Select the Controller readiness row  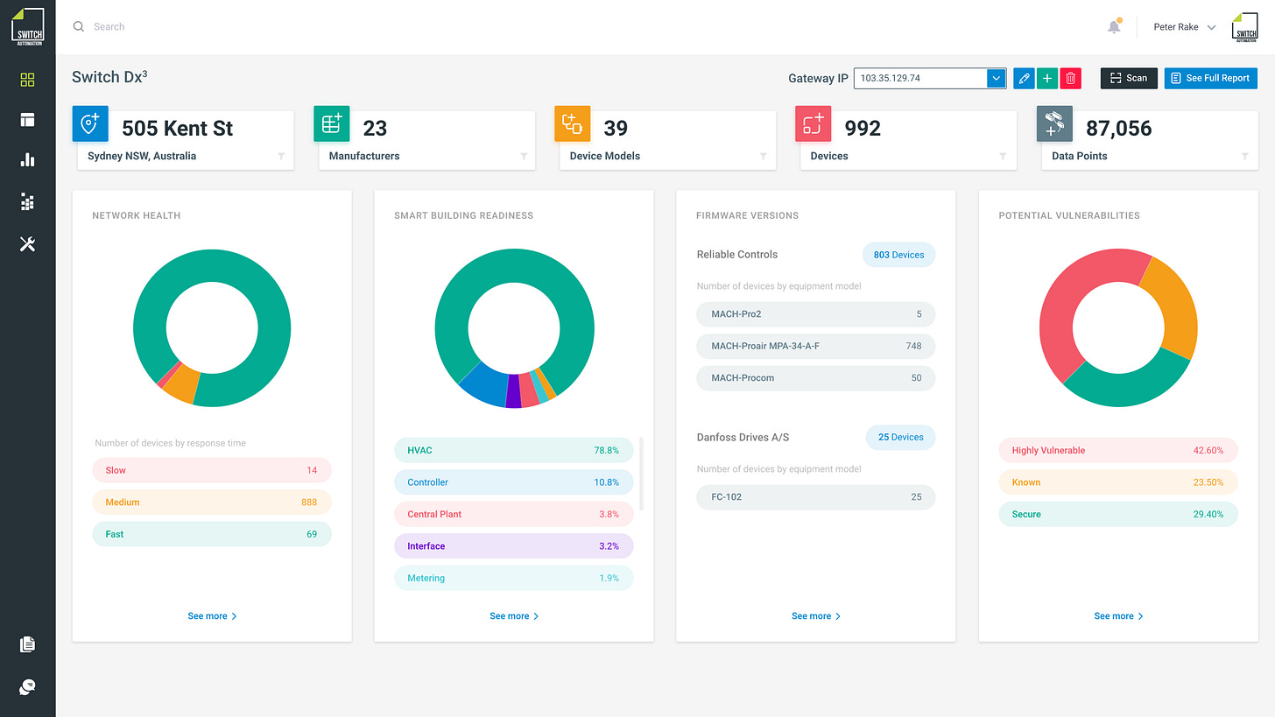(x=513, y=482)
